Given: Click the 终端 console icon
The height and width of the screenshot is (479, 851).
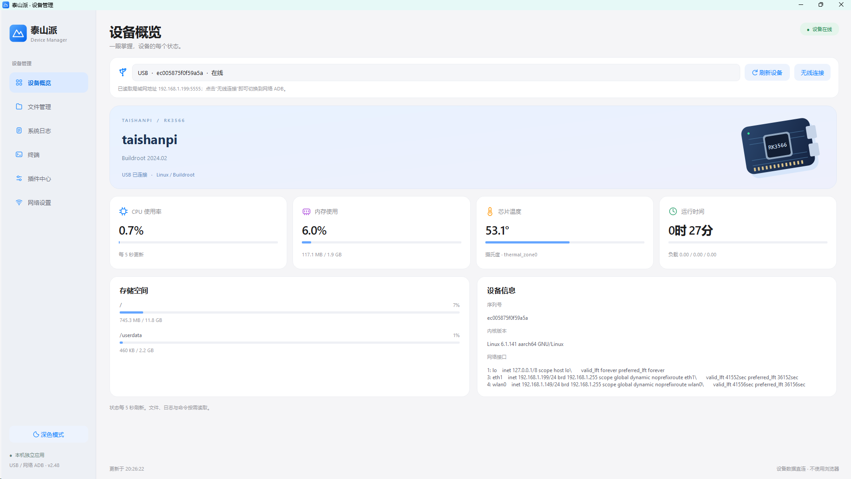Looking at the screenshot, I should 19,154.
